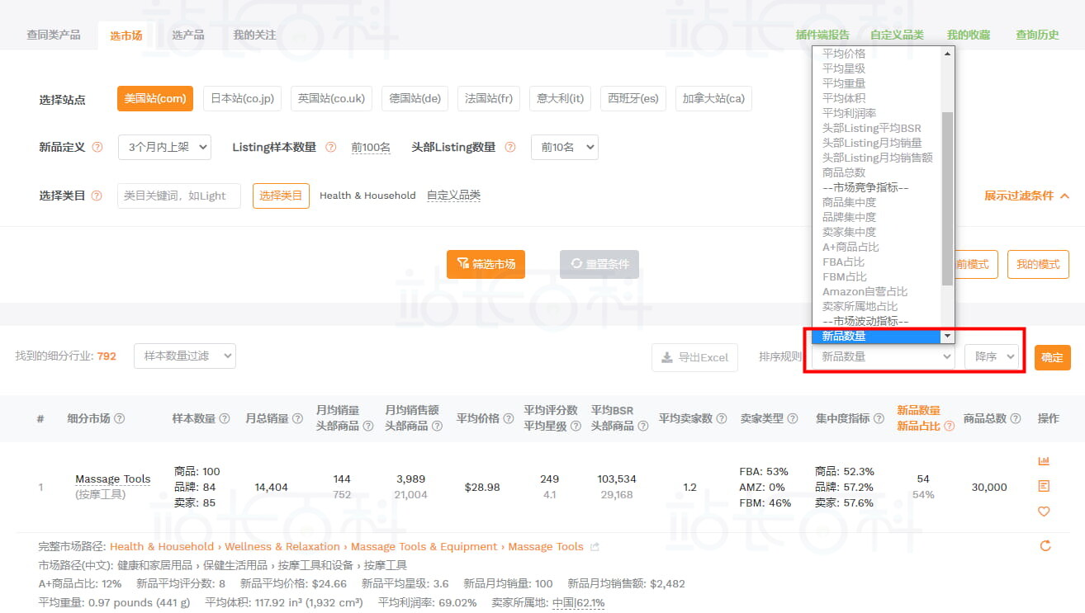Viewport: 1085px width, 613px height.
Task: Select the 日本站(co.jp) site option
Action: coord(242,99)
